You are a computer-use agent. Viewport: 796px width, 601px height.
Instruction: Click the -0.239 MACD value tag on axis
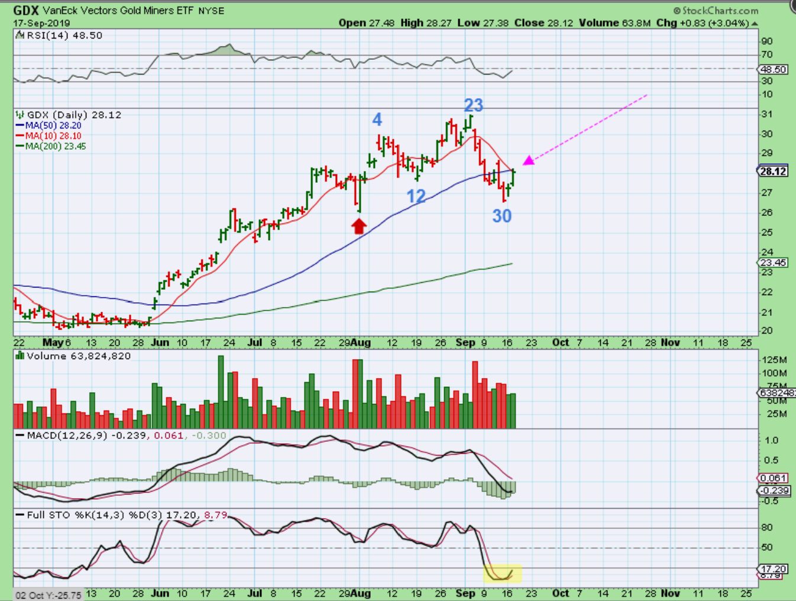774,490
